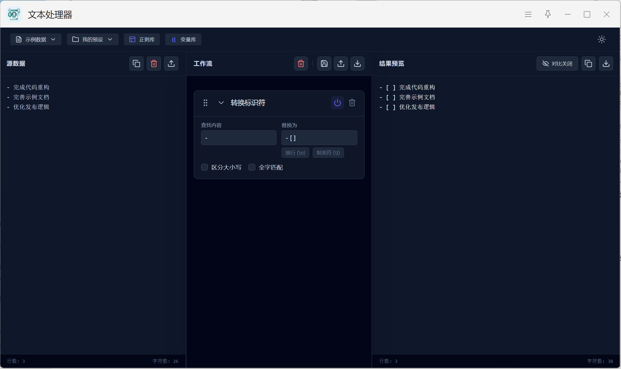
Task: Open the 我的预设 dropdown
Action: (x=93, y=39)
